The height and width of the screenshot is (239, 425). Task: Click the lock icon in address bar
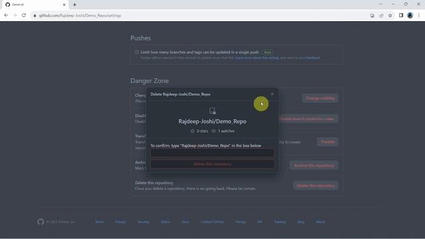pos(35,15)
